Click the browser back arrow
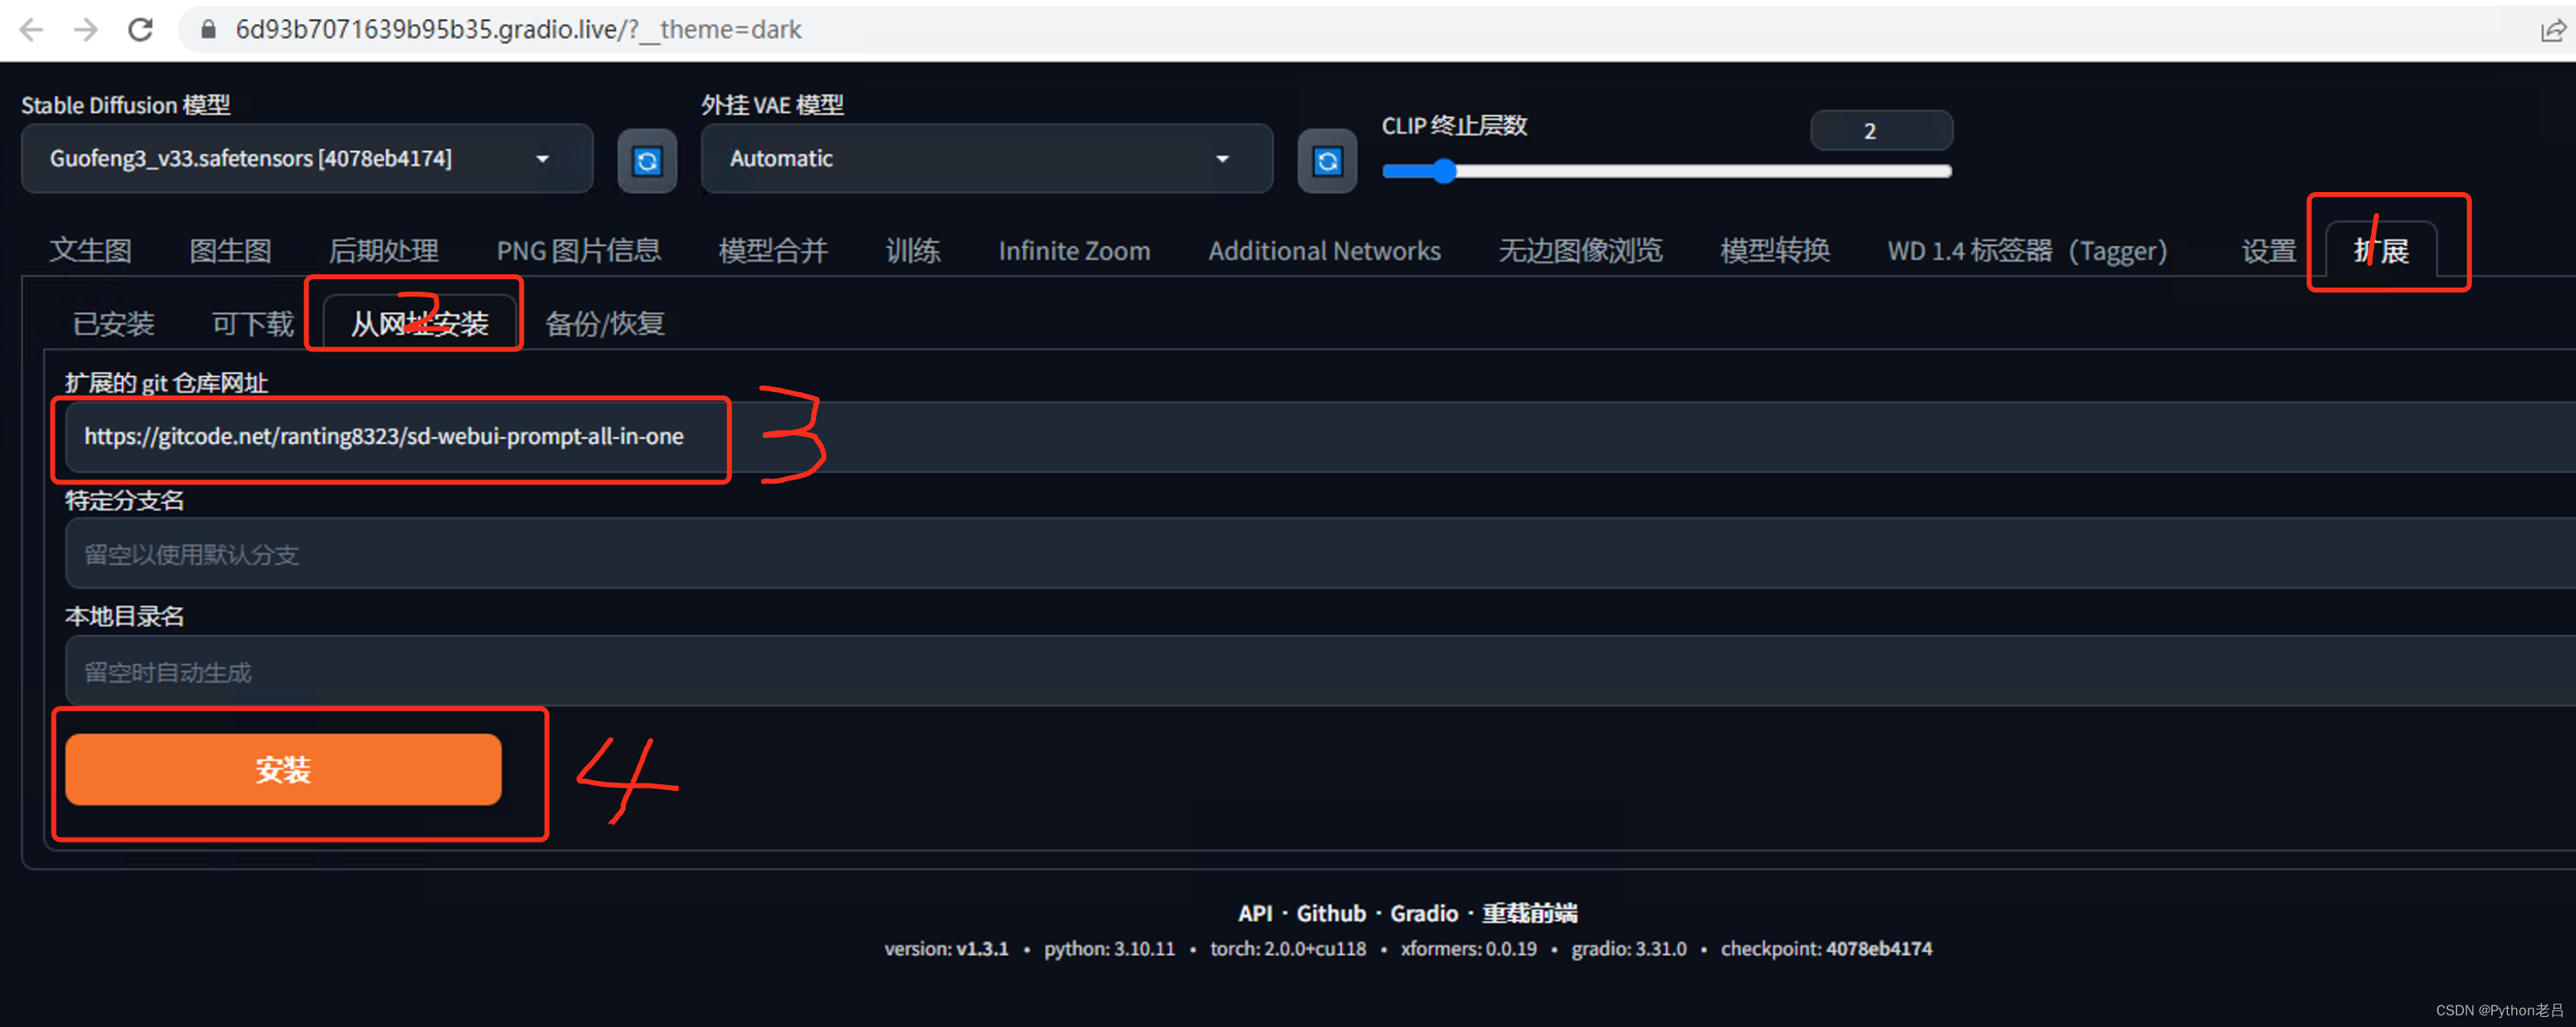This screenshot has width=2576, height=1027. pos(32,30)
